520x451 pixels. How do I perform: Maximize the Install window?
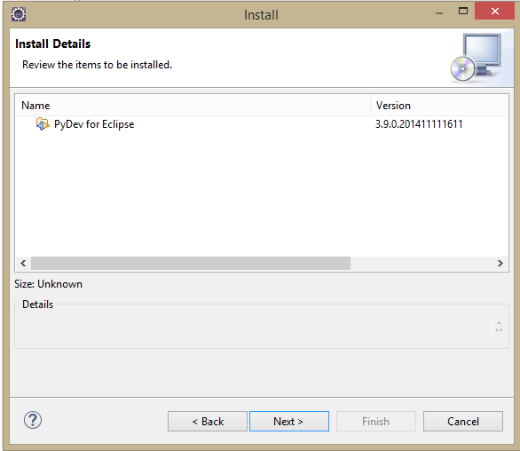[463, 12]
